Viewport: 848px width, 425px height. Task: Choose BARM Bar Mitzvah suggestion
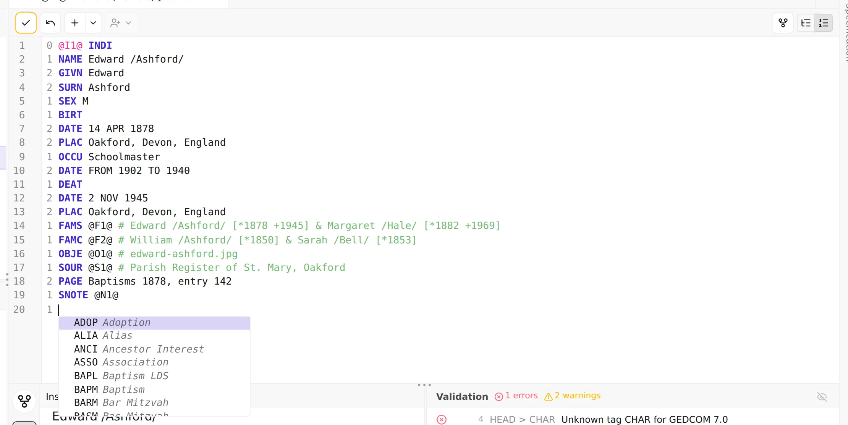click(154, 403)
